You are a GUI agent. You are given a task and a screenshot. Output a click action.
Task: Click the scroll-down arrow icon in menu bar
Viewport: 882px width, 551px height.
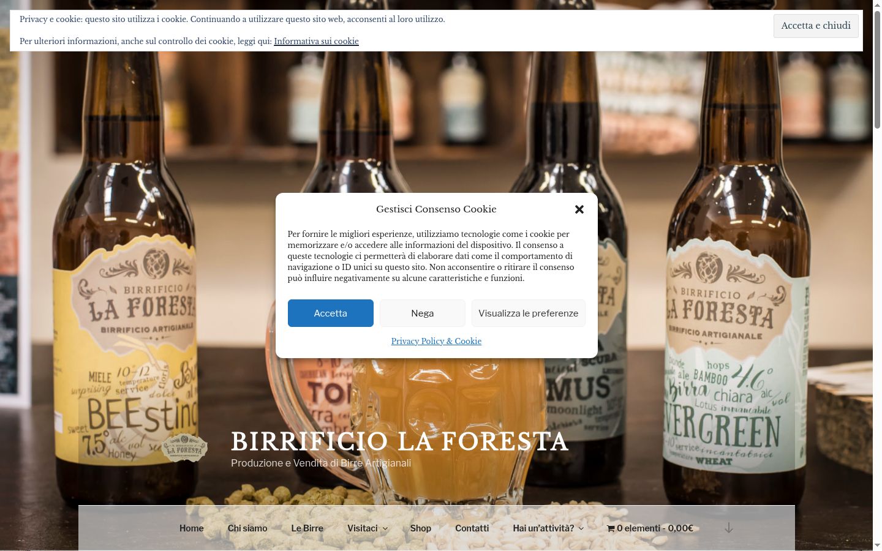click(729, 528)
